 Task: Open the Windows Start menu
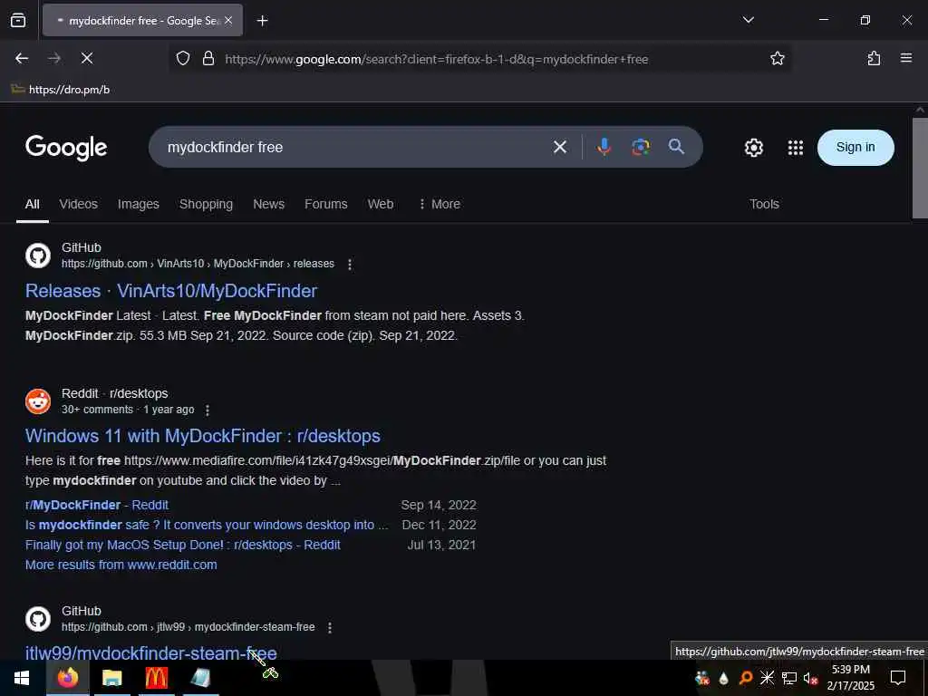22,678
